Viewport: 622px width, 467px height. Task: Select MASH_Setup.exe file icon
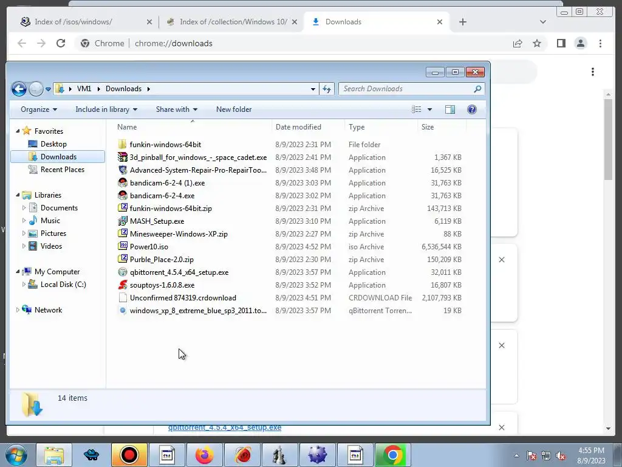click(123, 221)
